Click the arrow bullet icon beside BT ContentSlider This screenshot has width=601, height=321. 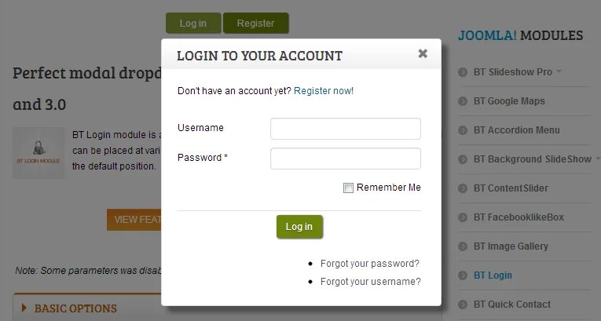463,188
